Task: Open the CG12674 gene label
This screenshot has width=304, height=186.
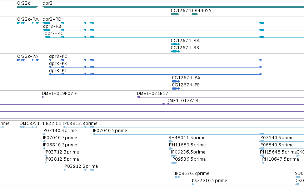Action: coord(181,11)
